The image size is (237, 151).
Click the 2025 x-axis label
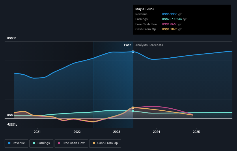click(x=196, y=132)
